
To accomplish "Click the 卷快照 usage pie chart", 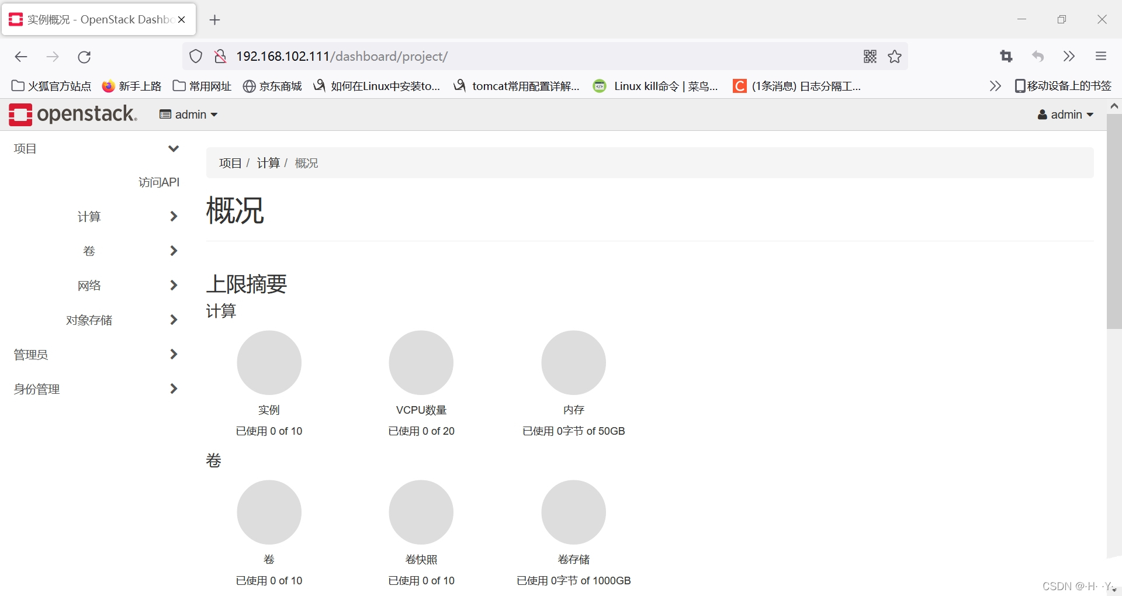I will pos(421,512).
